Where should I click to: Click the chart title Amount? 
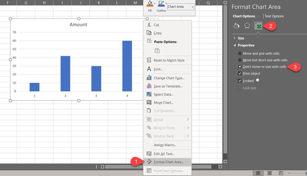[78, 25]
